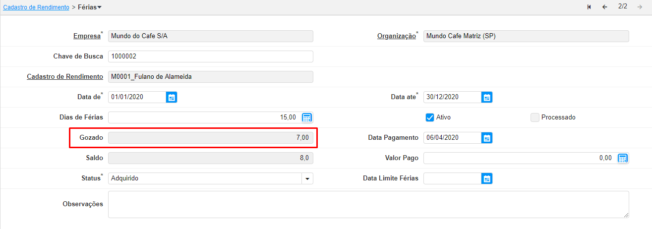
Task: Click the Gozado label
Action: tap(91, 138)
